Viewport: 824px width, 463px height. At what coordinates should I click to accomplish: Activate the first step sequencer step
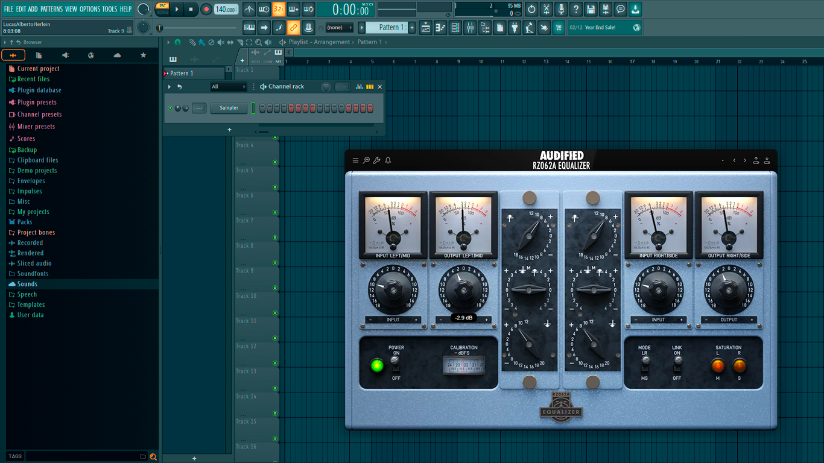click(x=263, y=108)
